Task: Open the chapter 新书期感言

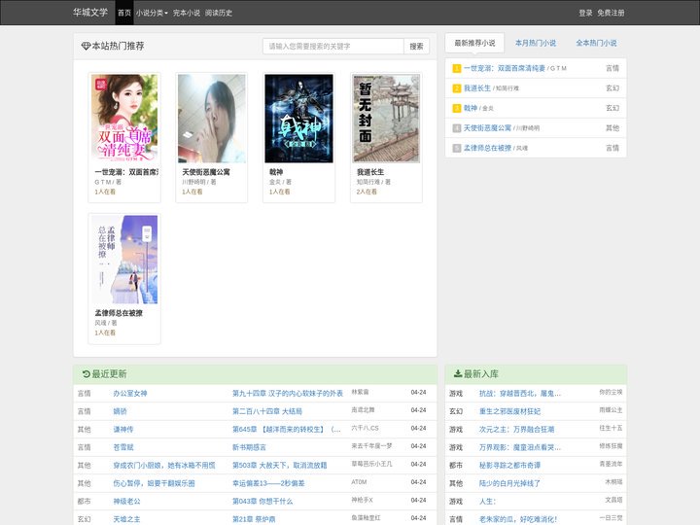Action: click(249, 447)
